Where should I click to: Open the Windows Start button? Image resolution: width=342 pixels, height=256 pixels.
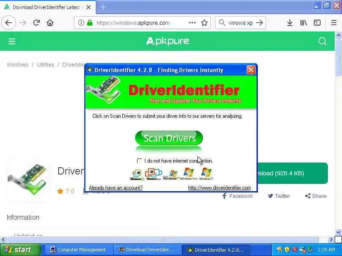click(20, 250)
